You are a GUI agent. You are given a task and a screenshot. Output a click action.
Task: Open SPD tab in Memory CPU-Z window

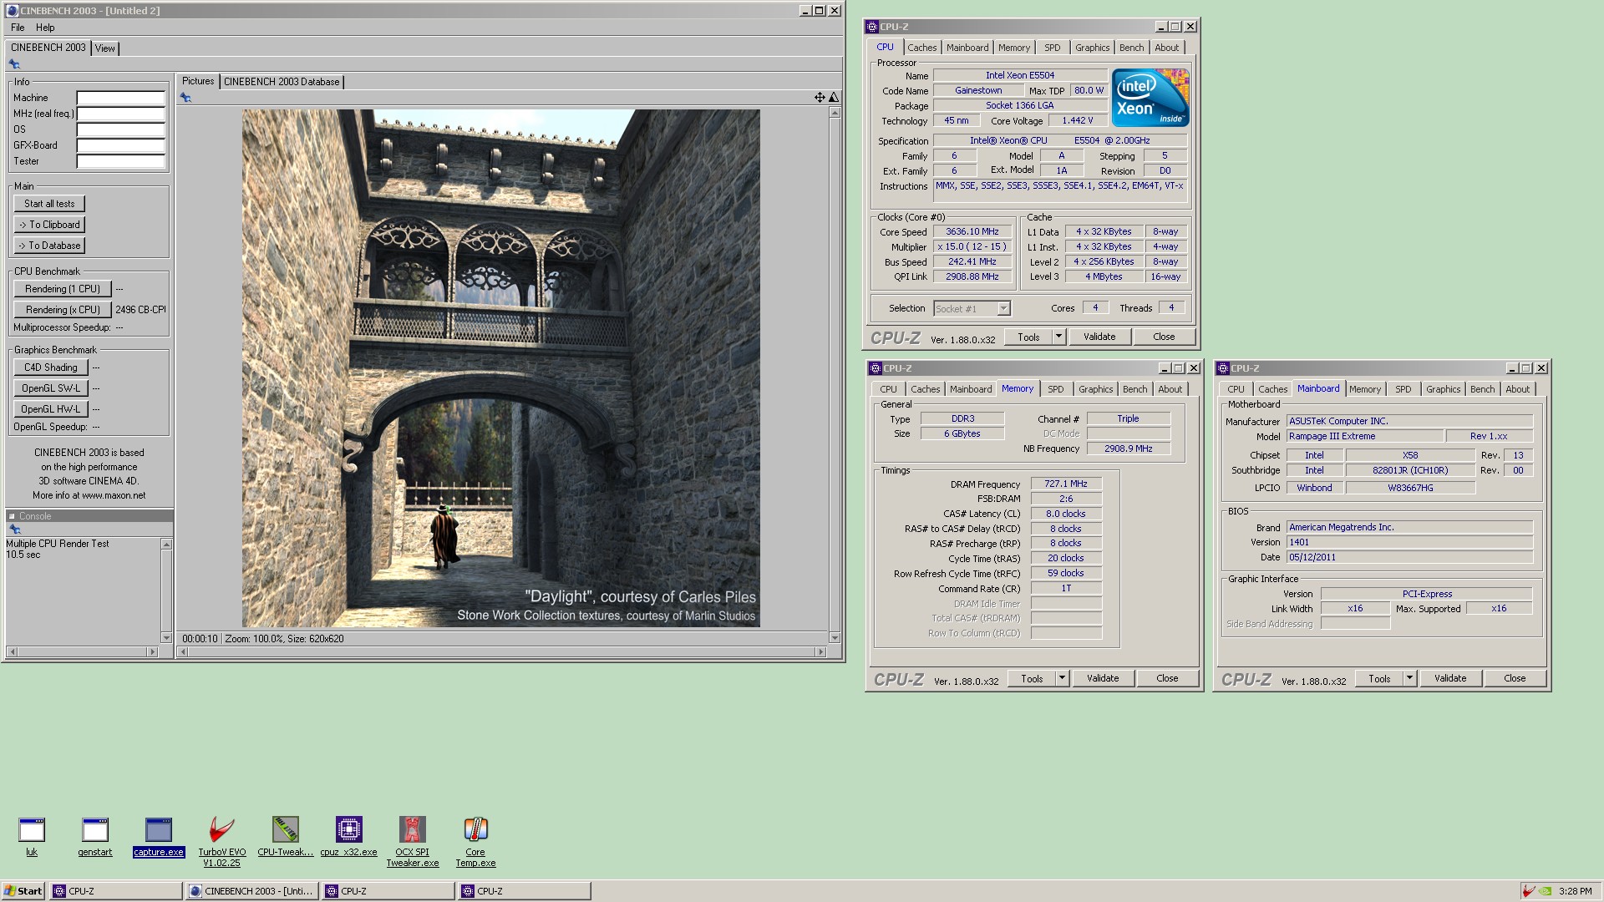pyautogui.click(x=1056, y=389)
